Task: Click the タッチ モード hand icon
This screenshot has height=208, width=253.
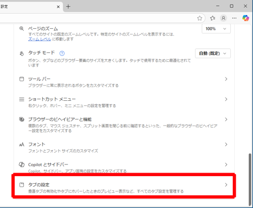Action: tap(22, 54)
